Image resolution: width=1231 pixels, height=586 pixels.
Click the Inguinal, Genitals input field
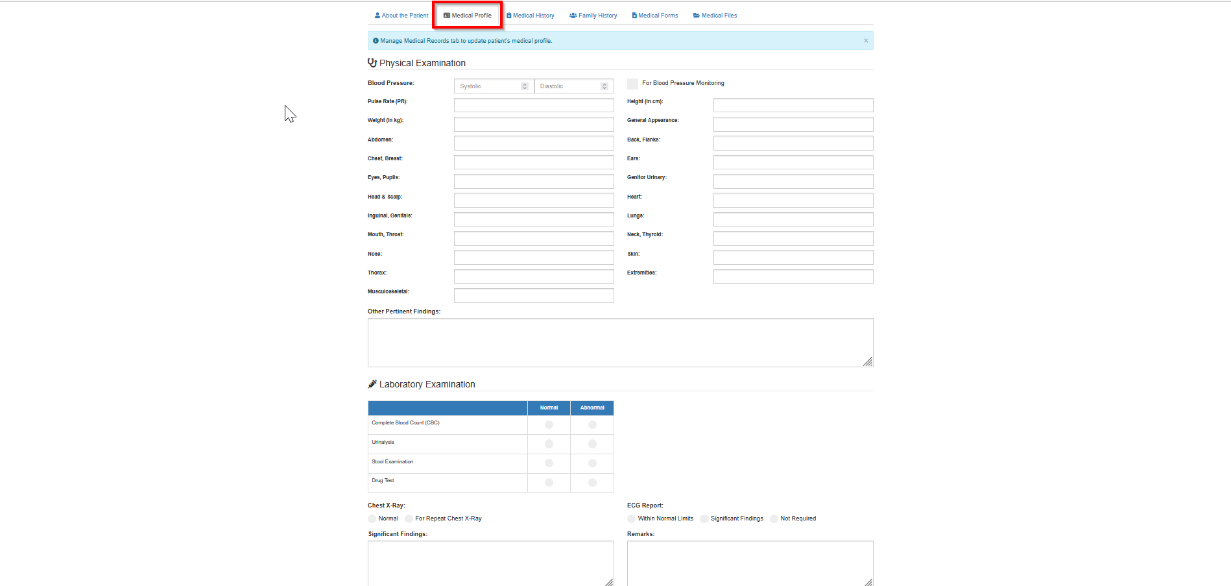click(534, 219)
